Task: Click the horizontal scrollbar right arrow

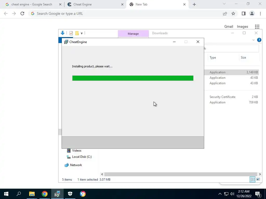Action: 260,174
